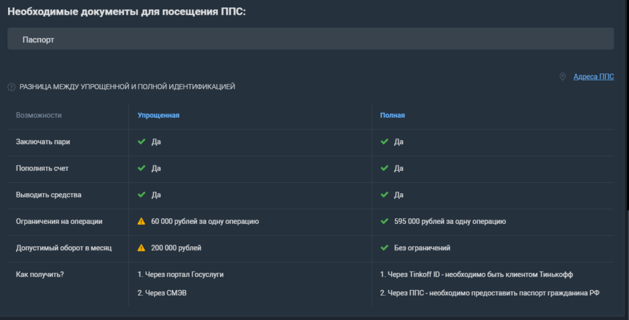The image size is (629, 320).
Task: Click the Через ППС passport option text
Action: pyautogui.click(x=490, y=293)
